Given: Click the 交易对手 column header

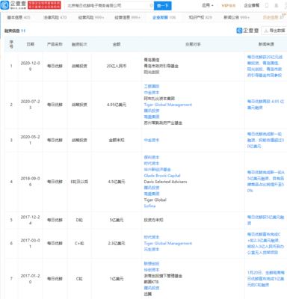Looking at the screenshot, I should point(193,44).
